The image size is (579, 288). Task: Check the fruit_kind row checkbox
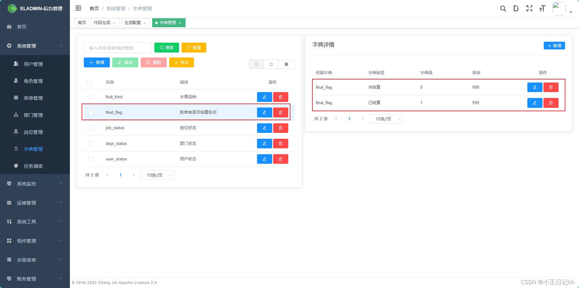(91, 97)
